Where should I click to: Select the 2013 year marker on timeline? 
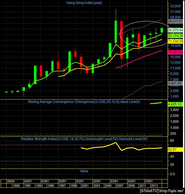(x=154, y=186)
